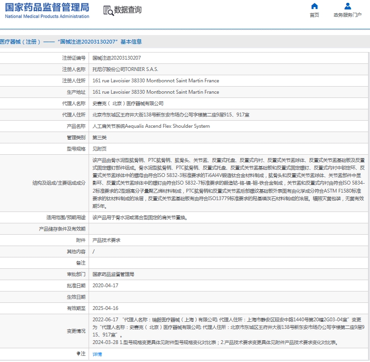Click the page heading 医疗器械（注册）基本信息
Image resolution: width=370 pixels, height=362 pixels.
click(71, 42)
